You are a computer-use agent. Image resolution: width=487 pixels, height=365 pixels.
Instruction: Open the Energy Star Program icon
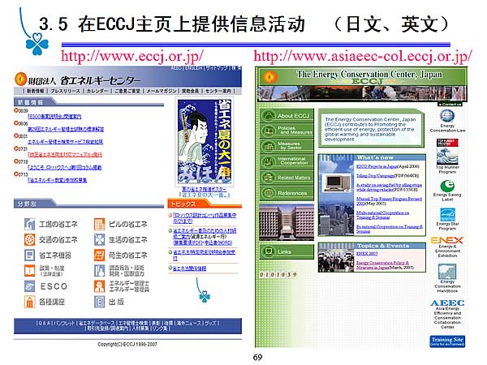click(447, 215)
